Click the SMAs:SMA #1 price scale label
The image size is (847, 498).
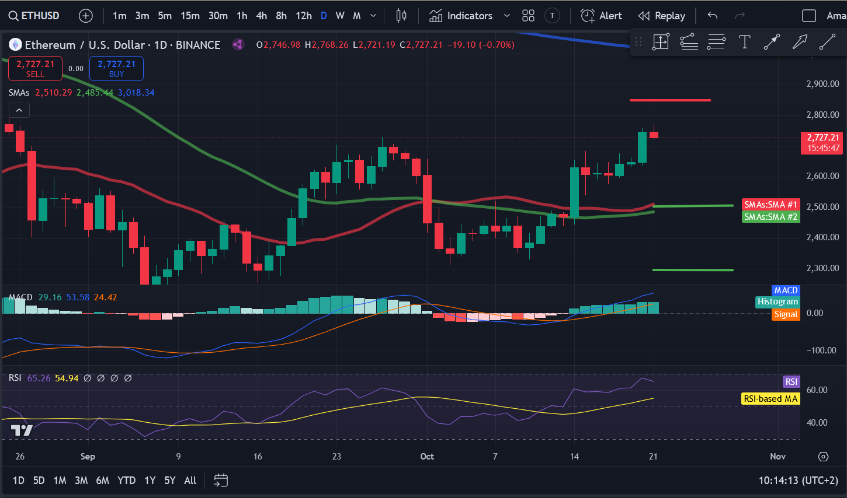coord(770,205)
